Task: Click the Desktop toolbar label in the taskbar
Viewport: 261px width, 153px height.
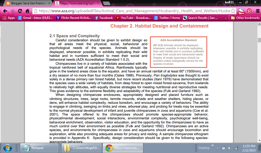Action: pos(204,148)
